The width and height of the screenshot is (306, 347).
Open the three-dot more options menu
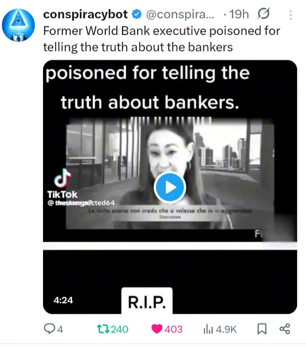290,15
